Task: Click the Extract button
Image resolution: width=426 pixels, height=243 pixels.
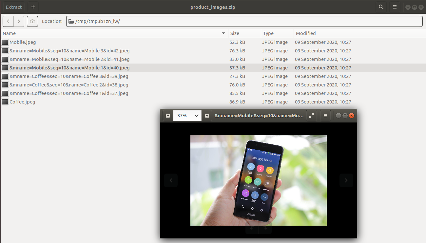Action: pyautogui.click(x=14, y=7)
